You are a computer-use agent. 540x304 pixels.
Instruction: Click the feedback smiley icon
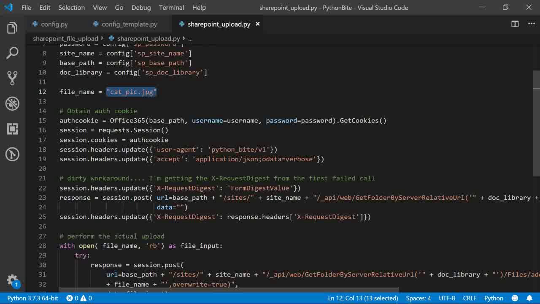(515, 298)
